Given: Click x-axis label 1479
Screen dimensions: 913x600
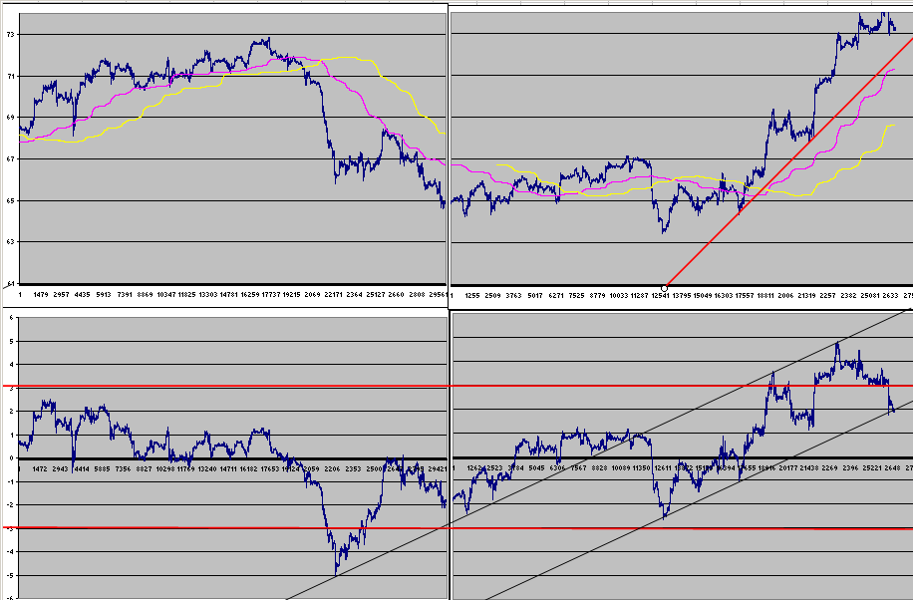Looking at the screenshot, I should [x=41, y=295].
